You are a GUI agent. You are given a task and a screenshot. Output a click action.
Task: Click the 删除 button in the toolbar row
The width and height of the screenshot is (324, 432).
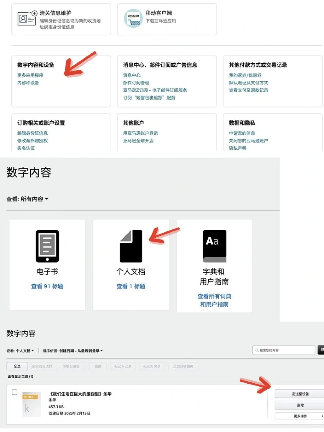pyautogui.click(x=98, y=366)
